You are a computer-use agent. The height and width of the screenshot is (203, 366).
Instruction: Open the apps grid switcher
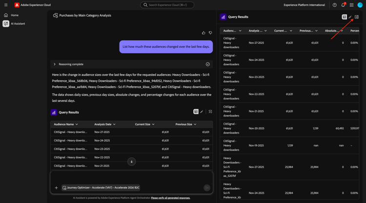[351, 5]
